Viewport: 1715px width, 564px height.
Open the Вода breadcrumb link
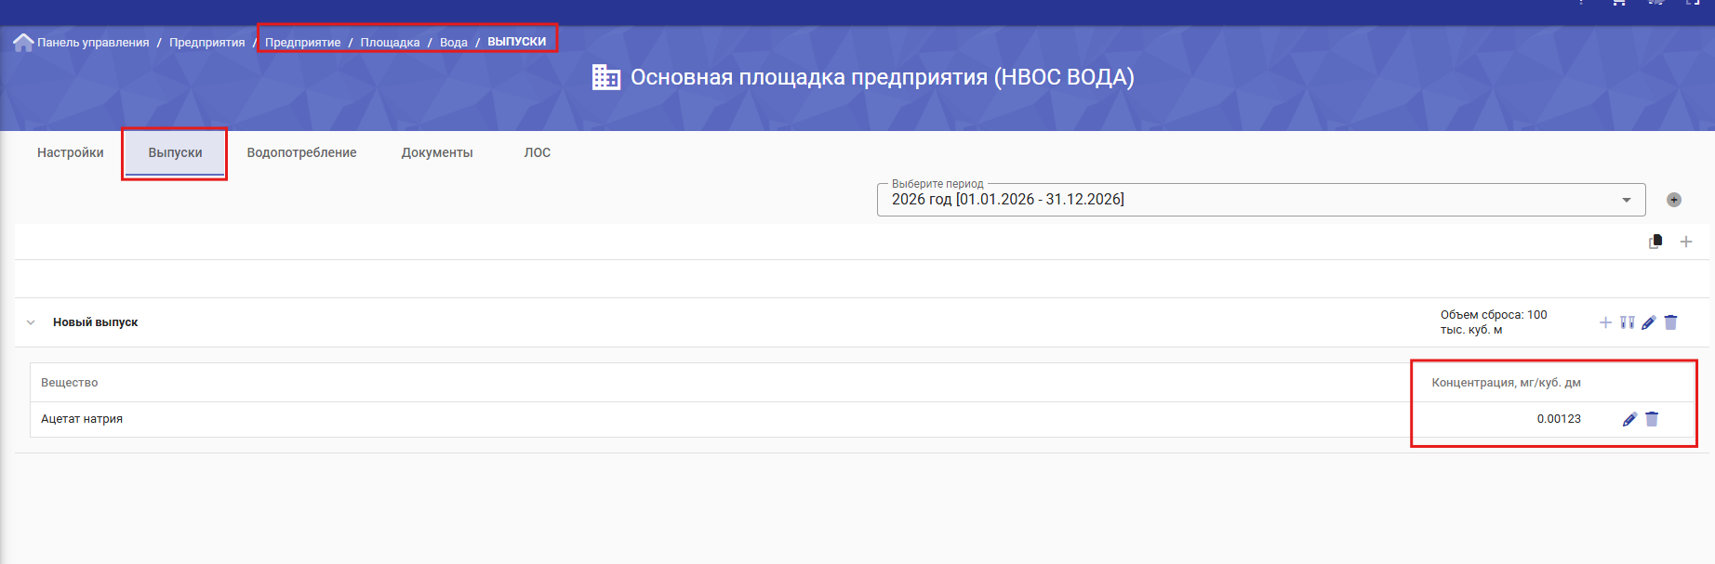click(x=454, y=43)
